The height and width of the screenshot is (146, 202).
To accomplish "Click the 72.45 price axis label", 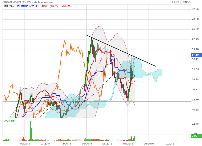I will (195, 39).
